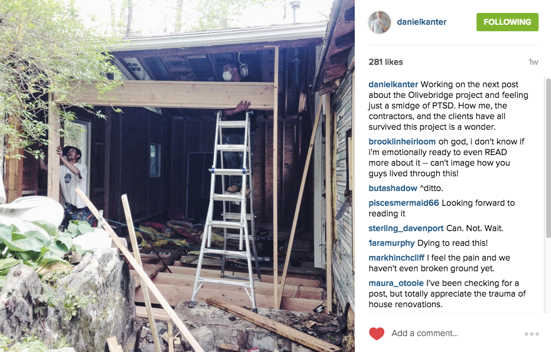Click the red heart like icon
This screenshot has width=551, height=352.
[377, 333]
